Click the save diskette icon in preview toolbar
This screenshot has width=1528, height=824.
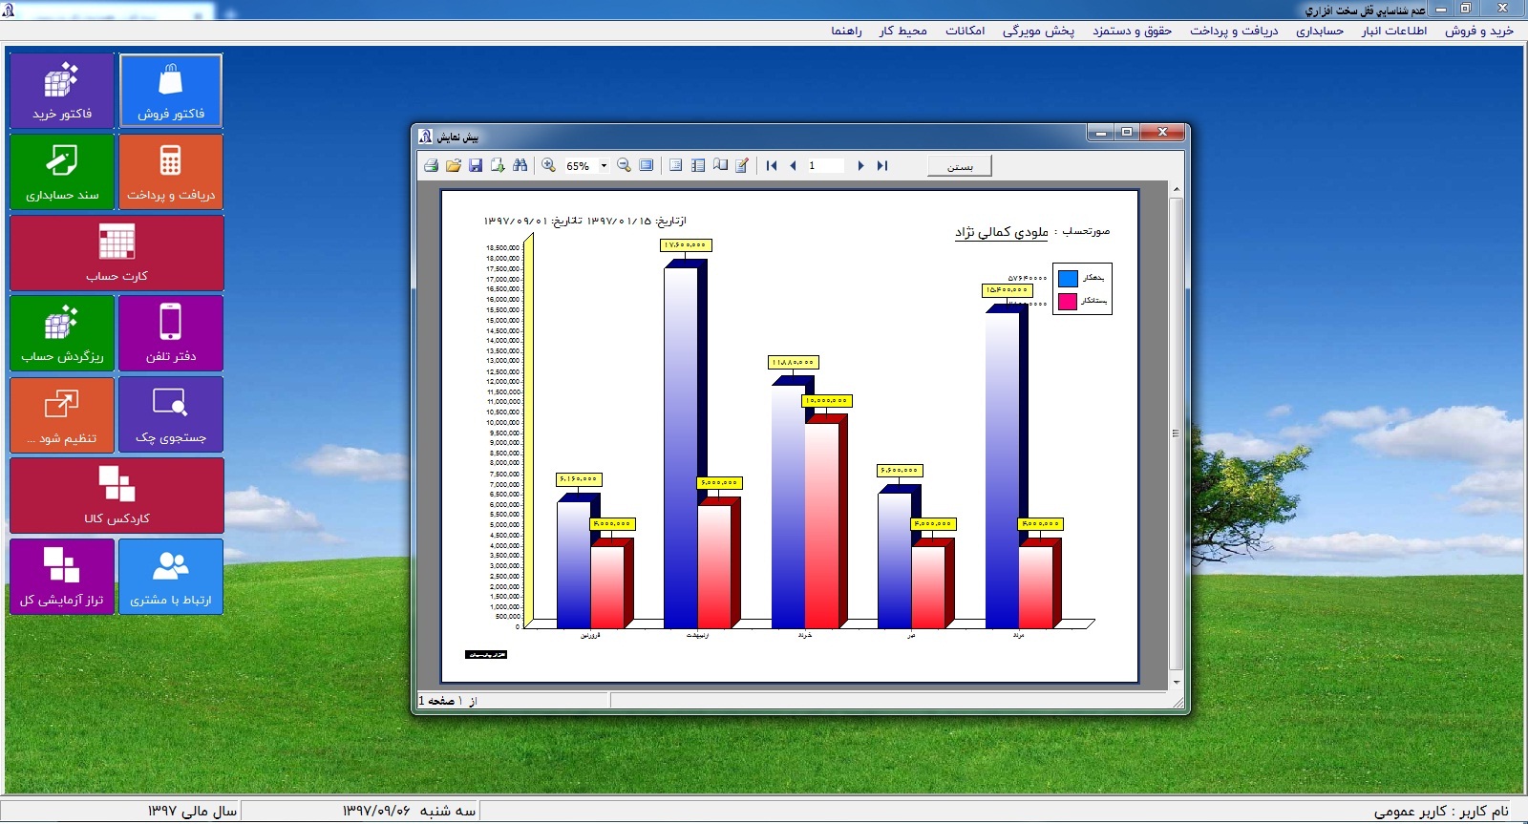pyautogui.click(x=476, y=165)
